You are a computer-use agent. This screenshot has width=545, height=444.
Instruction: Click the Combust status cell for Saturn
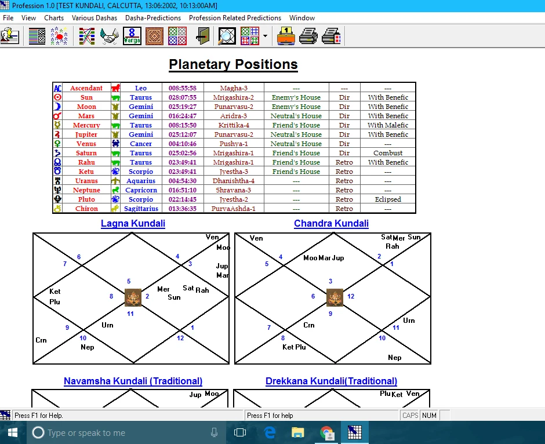(x=388, y=153)
